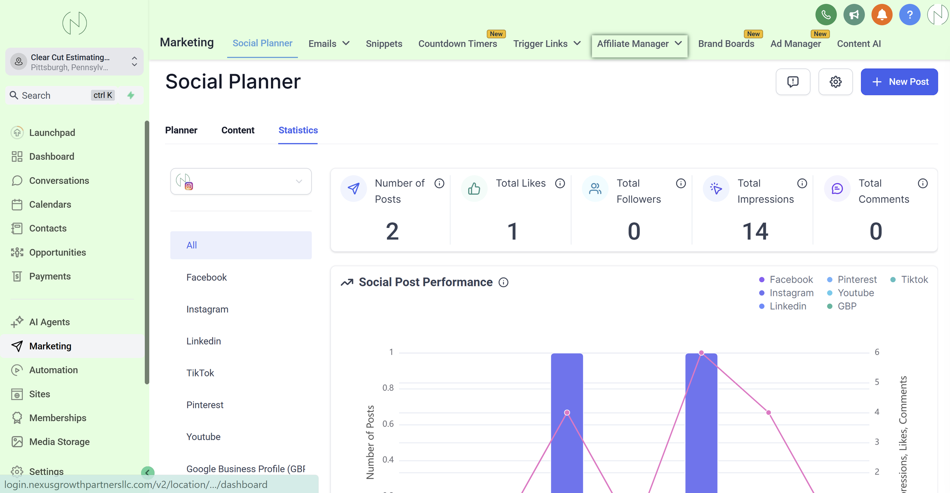Show info for Total Impressions
This screenshot has width=950, height=493.
(802, 183)
